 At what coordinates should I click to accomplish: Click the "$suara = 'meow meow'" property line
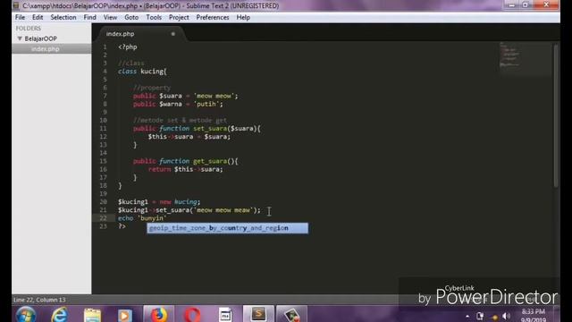point(185,96)
